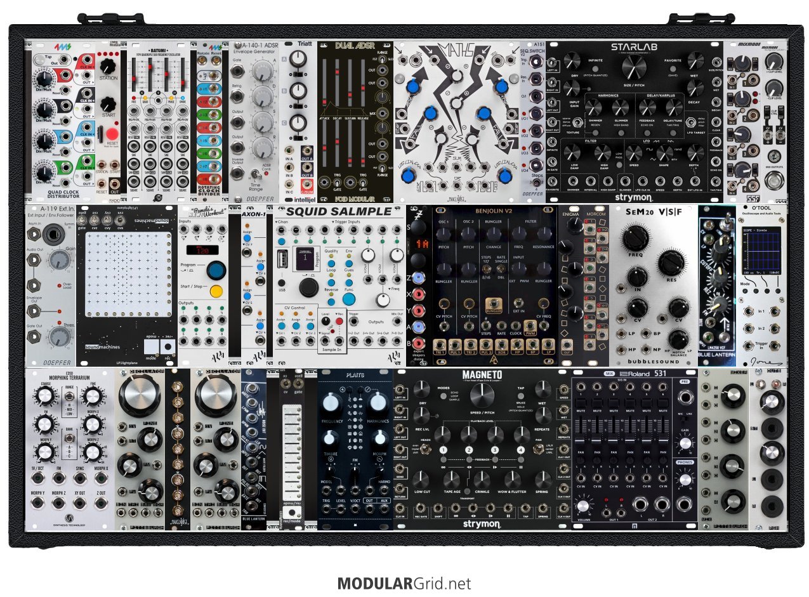
Task: Push the red RESET button on Radio Music
Action: coord(112,134)
